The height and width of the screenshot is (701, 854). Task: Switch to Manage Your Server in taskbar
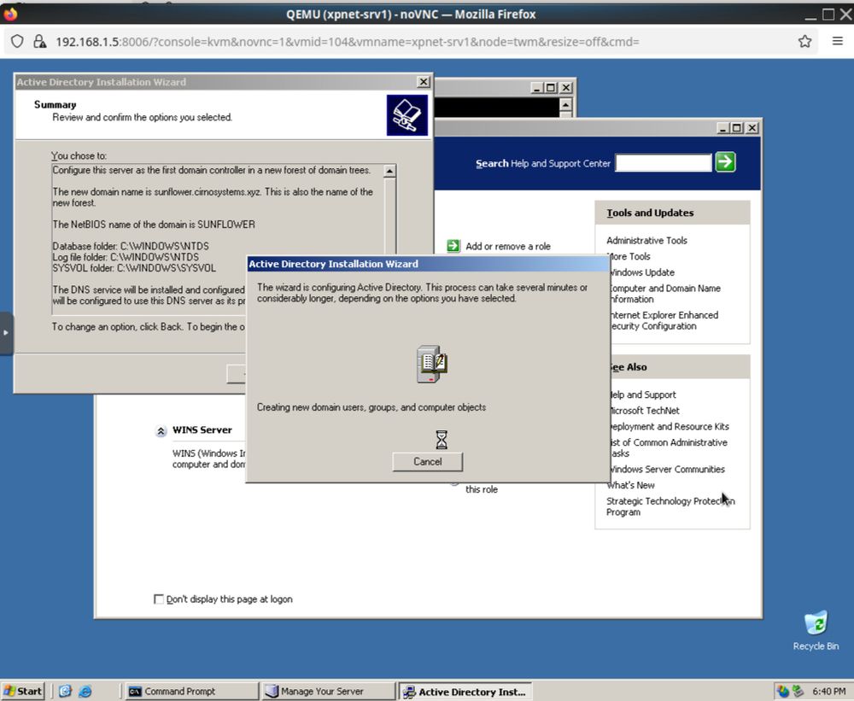328,692
